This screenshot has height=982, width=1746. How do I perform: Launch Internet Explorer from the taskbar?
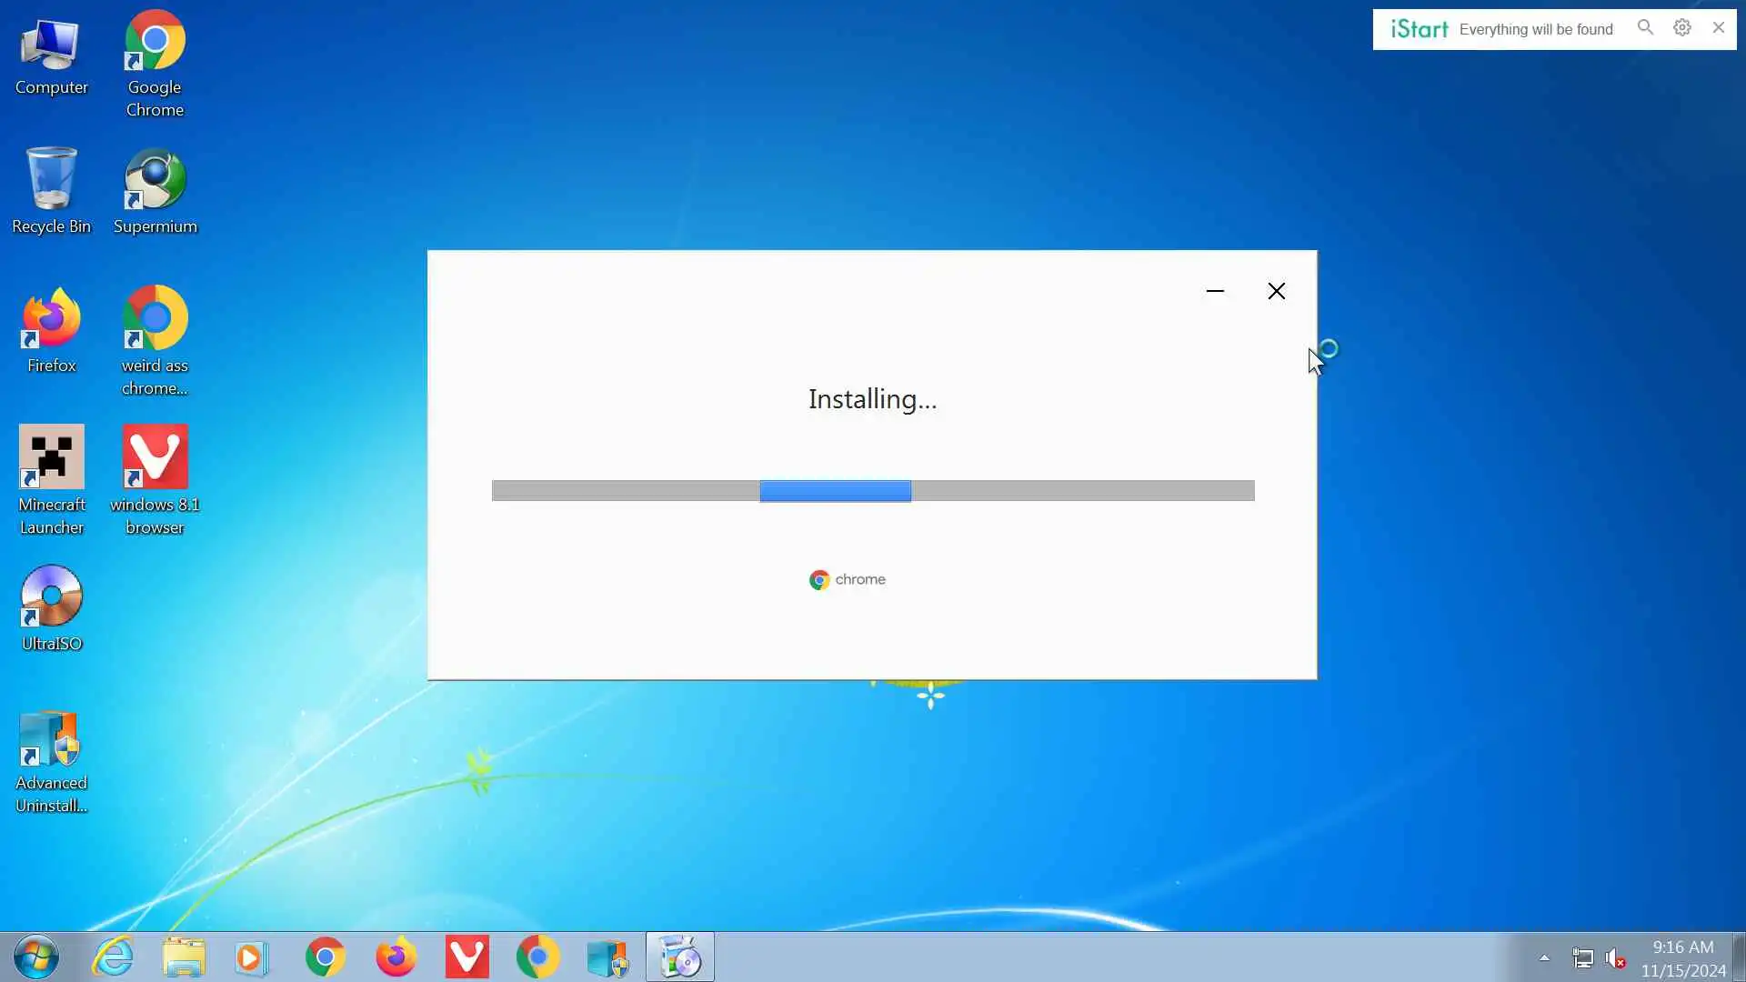(114, 957)
